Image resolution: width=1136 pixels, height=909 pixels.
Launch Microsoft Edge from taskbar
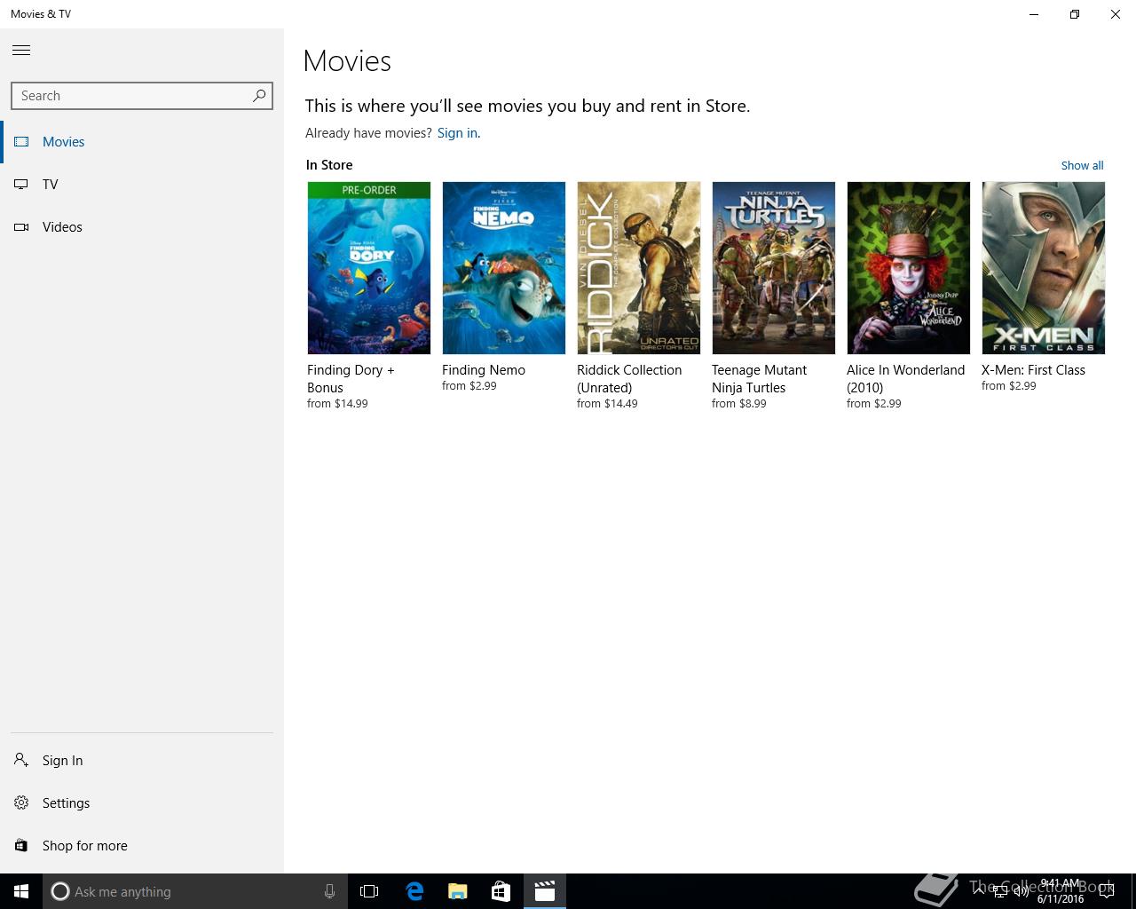(x=414, y=891)
